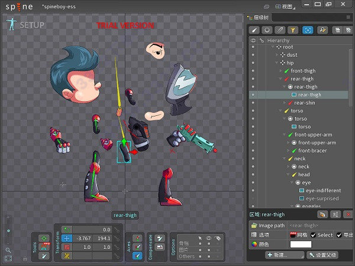The height and width of the screenshot is (266, 355).
Task: Select the Rotate tool in Transform panel
Action: coord(67,229)
